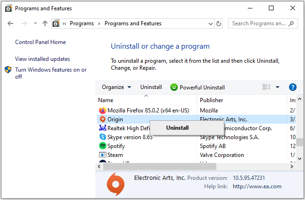Click the Skype program icon

pyautogui.click(x=102, y=137)
